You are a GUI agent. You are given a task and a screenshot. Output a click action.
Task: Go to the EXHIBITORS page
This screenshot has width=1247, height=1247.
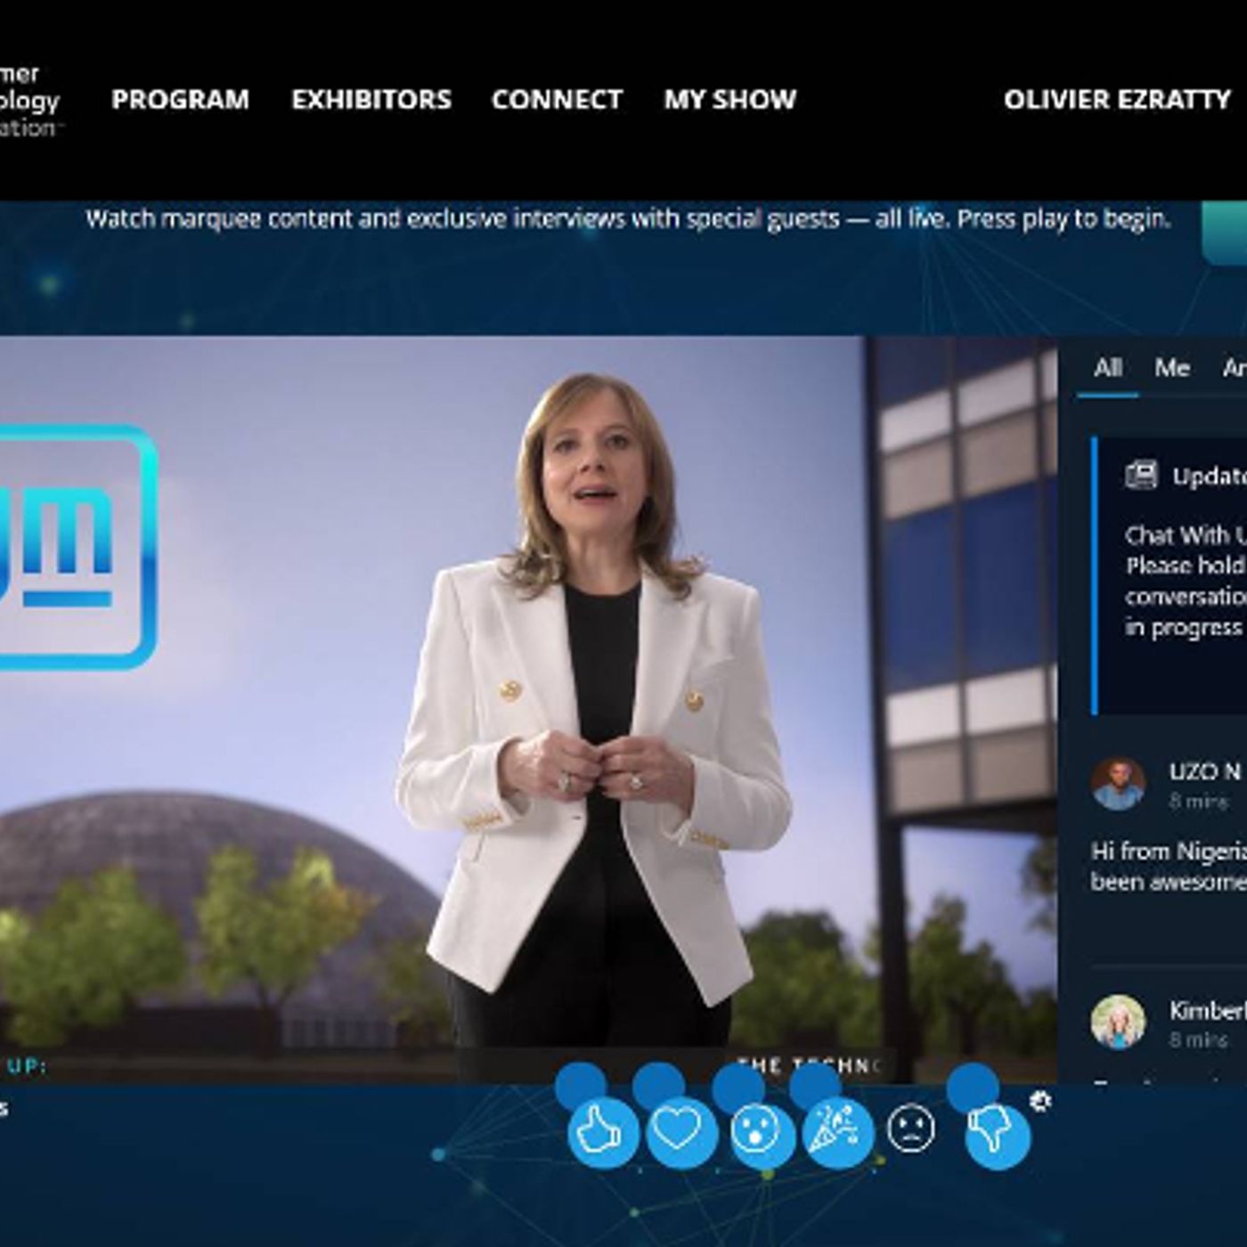pyautogui.click(x=371, y=100)
